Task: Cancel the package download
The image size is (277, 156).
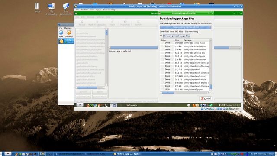Action: click(x=206, y=98)
